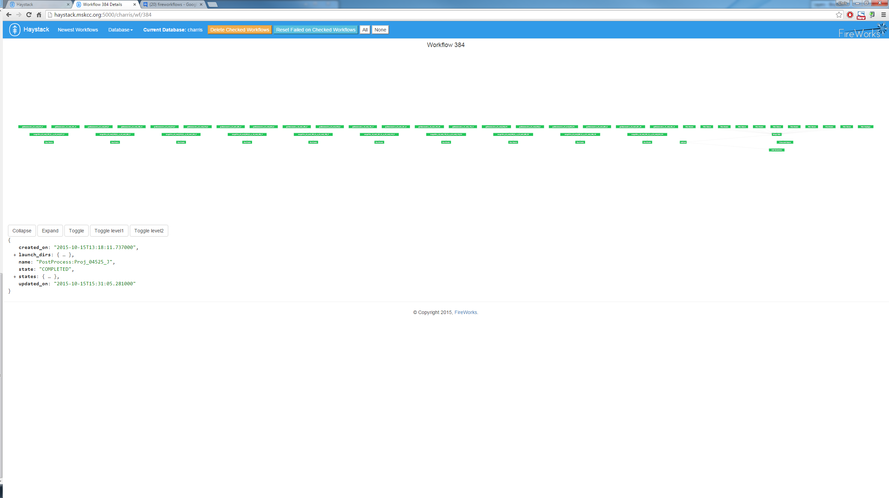Expand the states tree node
889x498 pixels.
pyautogui.click(x=15, y=276)
